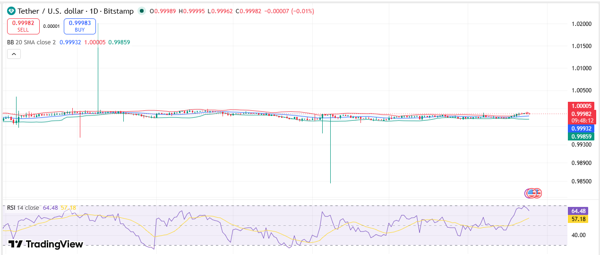Viewport: 600px width, 255px height.
Task: Collapse the indicator legend with chevron button
Action: coord(14,54)
